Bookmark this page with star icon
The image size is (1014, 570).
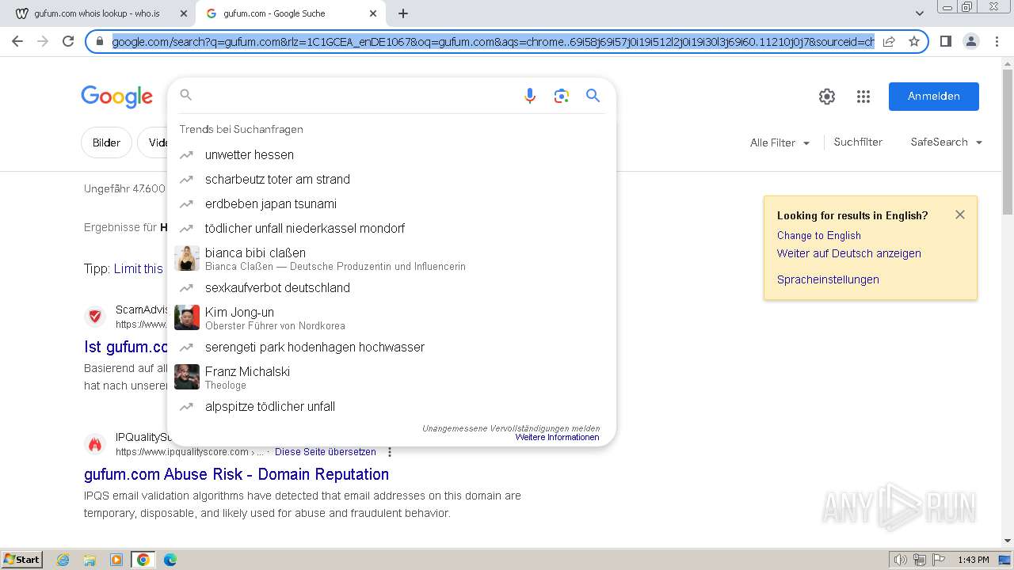click(914, 41)
